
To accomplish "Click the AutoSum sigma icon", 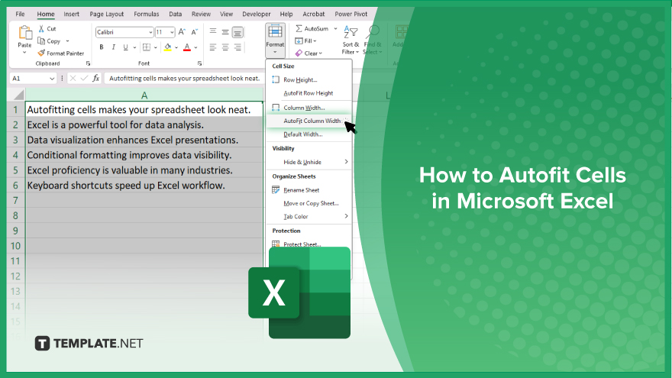I will (x=299, y=28).
